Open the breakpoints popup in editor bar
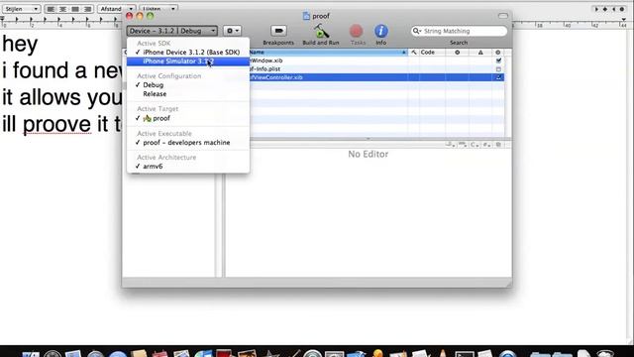 [x=463, y=145]
